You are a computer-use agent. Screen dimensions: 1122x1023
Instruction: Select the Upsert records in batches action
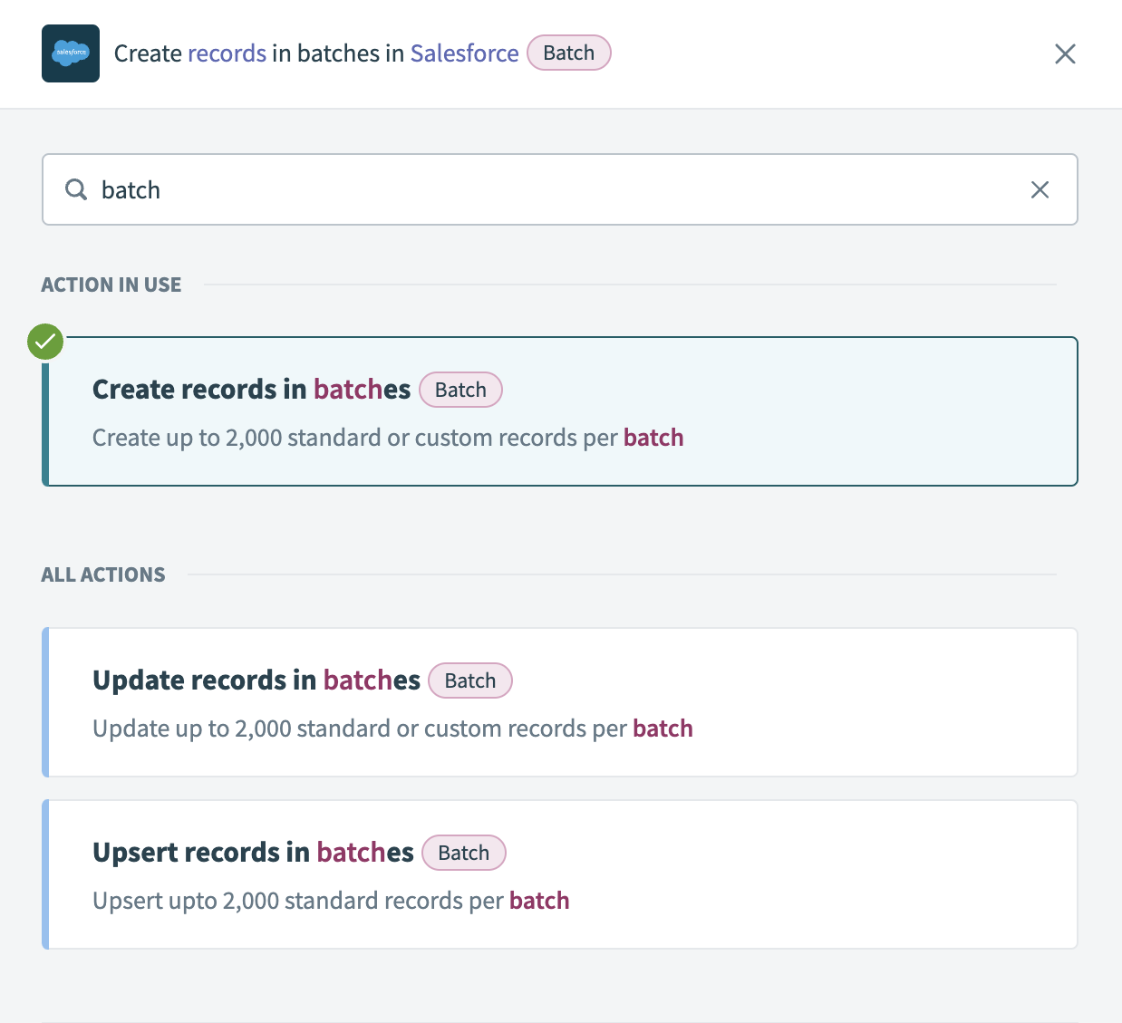[x=559, y=873]
